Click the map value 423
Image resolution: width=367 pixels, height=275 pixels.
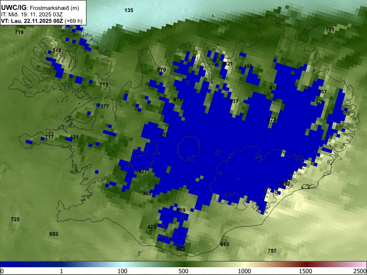[152, 227]
